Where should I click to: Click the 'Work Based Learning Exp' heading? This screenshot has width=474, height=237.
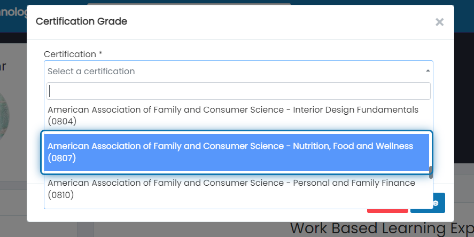pyautogui.click(x=382, y=229)
